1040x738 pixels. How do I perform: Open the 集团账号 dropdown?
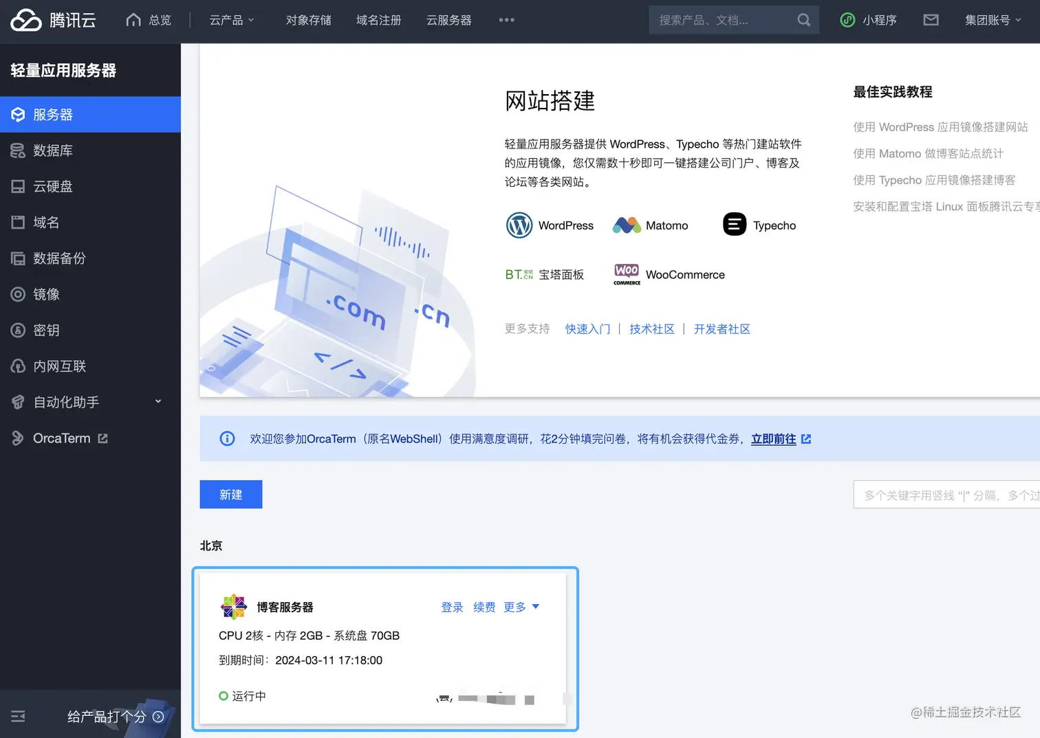click(x=993, y=20)
